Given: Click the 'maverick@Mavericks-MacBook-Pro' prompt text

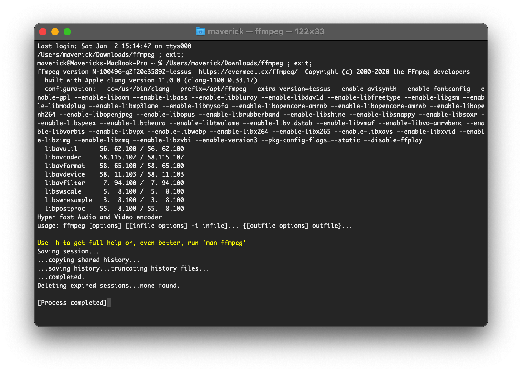Looking at the screenshot, I should [92, 63].
